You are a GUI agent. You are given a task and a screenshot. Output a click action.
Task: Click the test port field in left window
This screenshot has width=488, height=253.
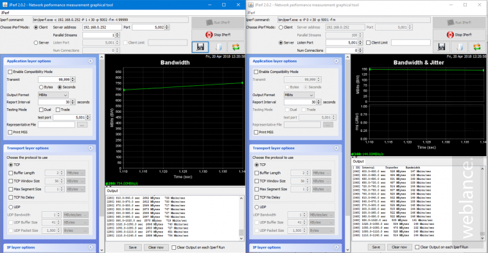pos(69,117)
